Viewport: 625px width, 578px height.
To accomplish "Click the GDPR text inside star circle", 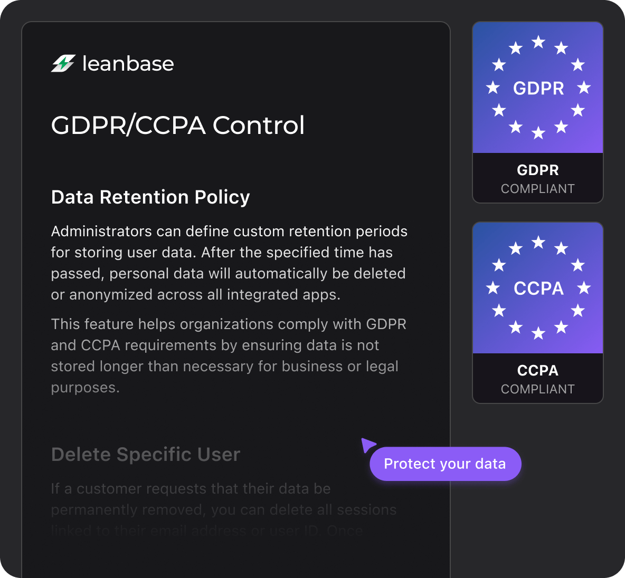I will tap(538, 88).
